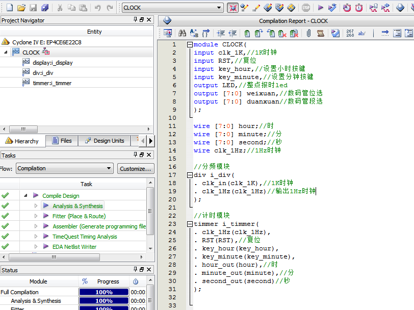The width and height of the screenshot is (414, 310).
Task: Close the Tasks panel
Action: [149, 156]
